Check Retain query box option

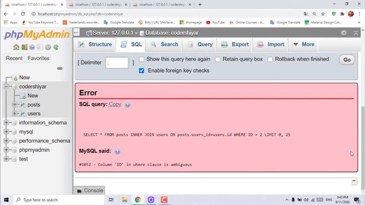218,59
